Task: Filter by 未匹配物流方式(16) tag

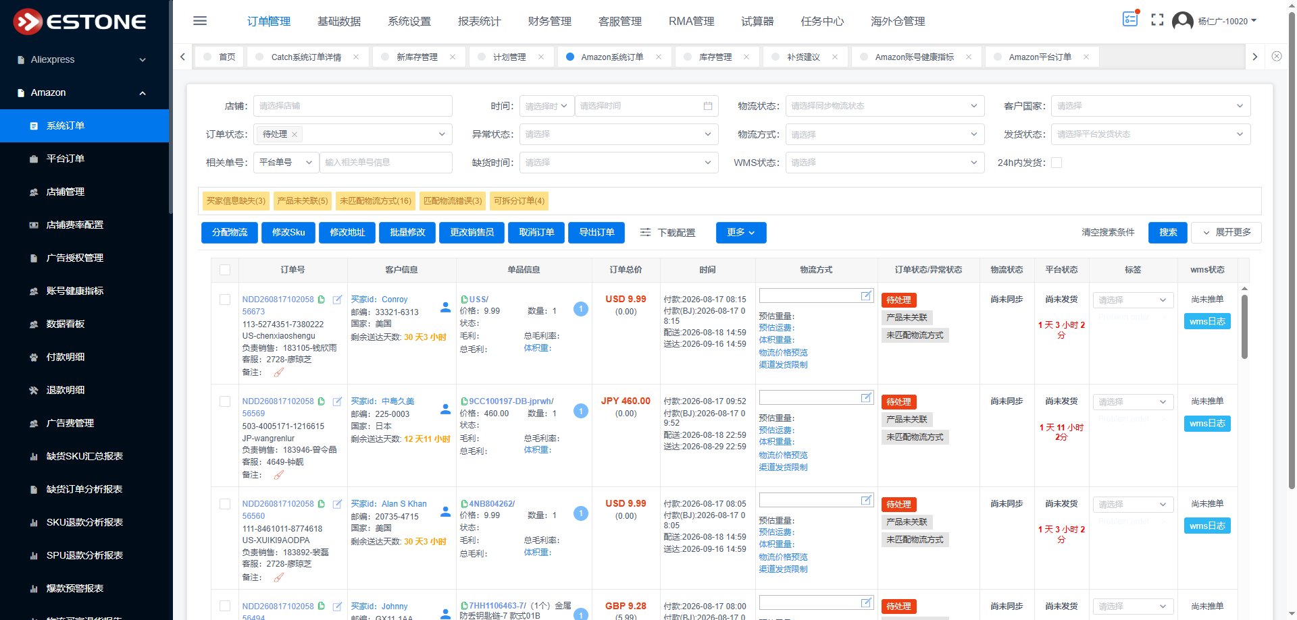Action: (376, 201)
